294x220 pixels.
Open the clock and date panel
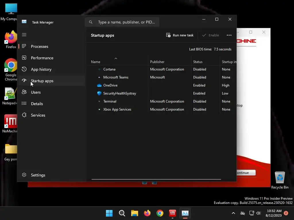274,213
